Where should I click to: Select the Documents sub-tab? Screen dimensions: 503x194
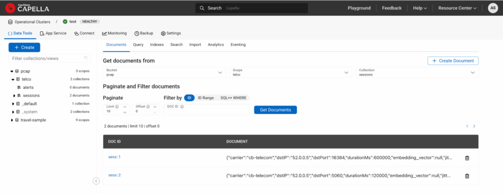coord(116,45)
